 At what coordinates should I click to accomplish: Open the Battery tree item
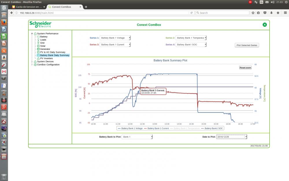44,37
